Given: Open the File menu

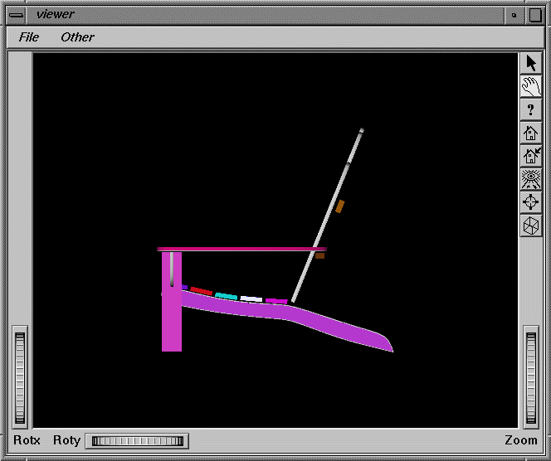Looking at the screenshot, I should click(29, 37).
